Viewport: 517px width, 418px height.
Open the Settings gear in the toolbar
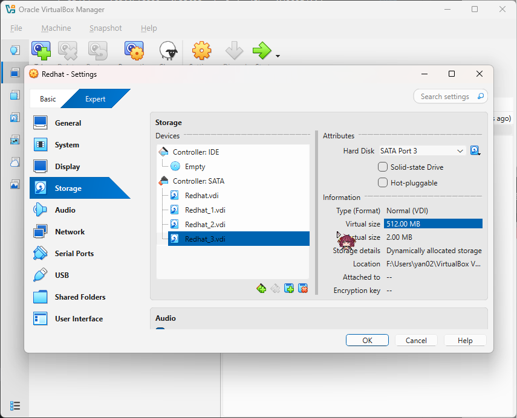(x=201, y=51)
